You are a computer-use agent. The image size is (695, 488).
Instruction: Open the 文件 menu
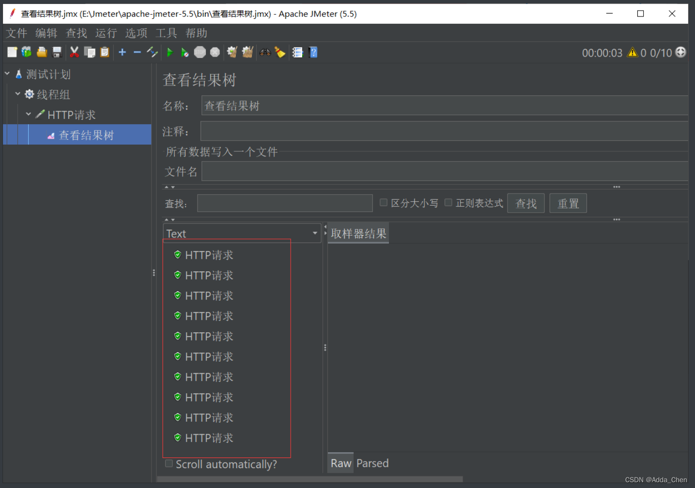(16, 33)
